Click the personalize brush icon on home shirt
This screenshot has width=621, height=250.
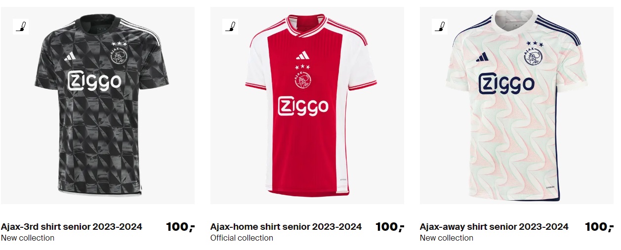[230, 26]
